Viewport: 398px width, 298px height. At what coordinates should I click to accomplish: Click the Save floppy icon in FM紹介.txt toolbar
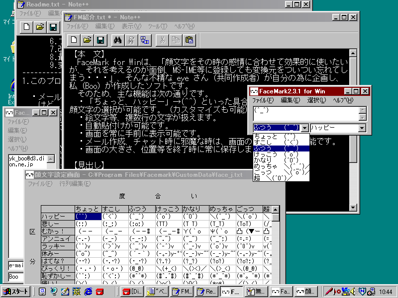pos(100,40)
